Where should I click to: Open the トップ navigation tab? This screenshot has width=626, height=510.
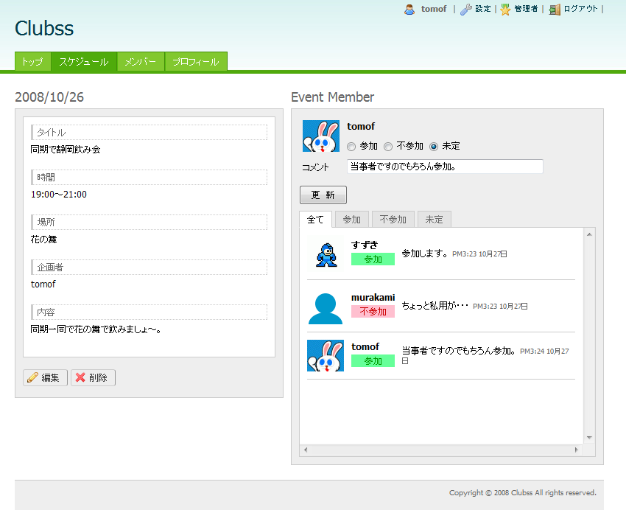32,61
